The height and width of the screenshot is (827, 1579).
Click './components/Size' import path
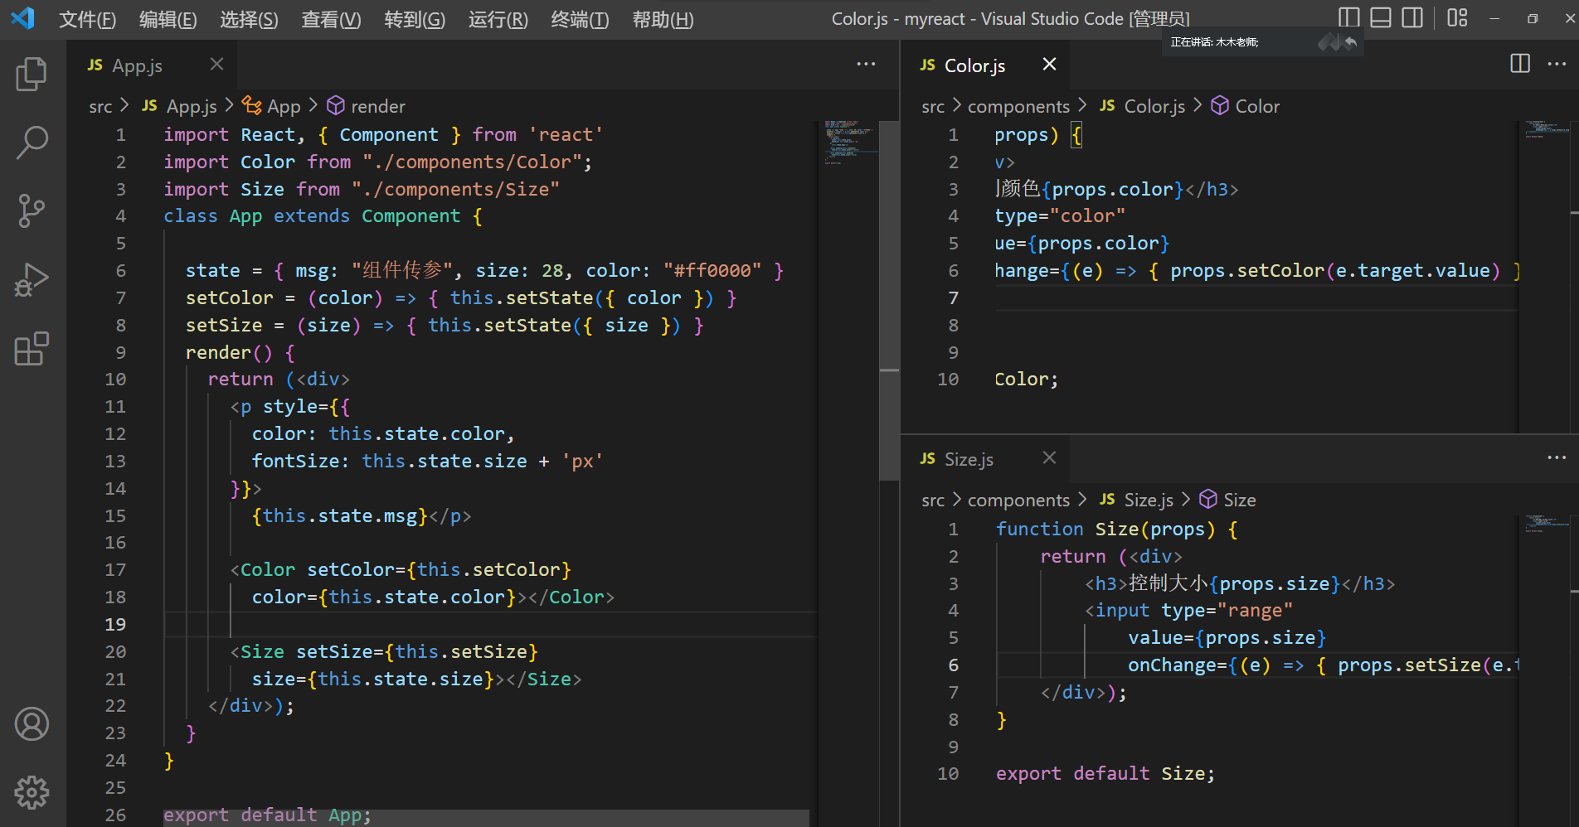click(x=455, y=190)
